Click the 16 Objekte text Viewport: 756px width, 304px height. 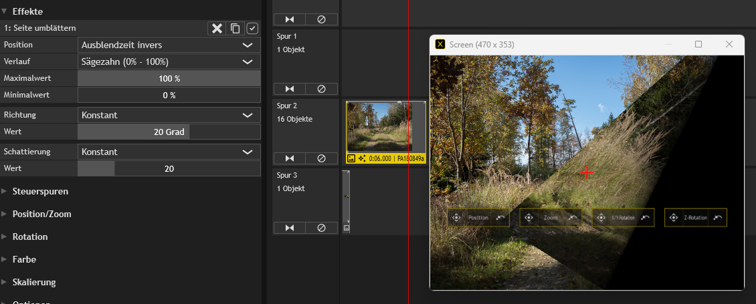click(294, 119)
